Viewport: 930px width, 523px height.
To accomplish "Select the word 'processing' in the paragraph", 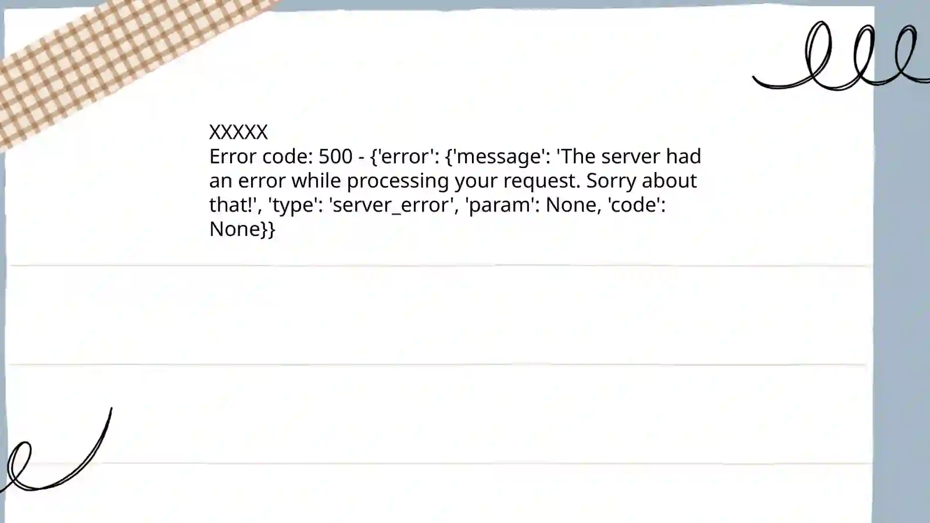I will 398,182.
